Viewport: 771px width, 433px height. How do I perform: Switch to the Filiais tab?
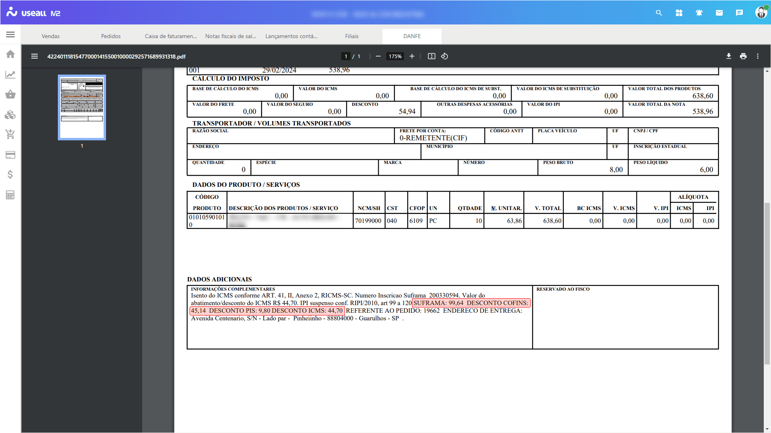click(x=352, y=36)
